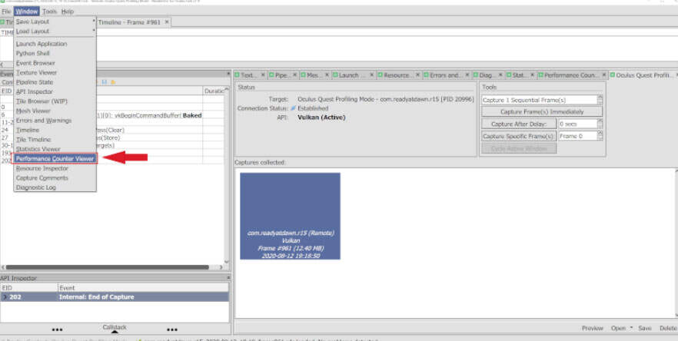Click Save for the collected capture
Image resolution: width=678 pixels, height=341 pixels.
645,328
